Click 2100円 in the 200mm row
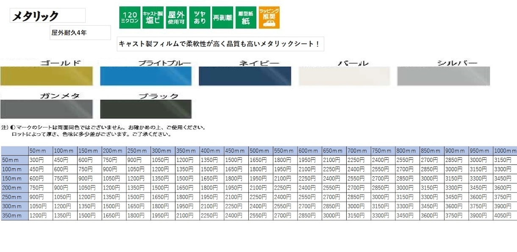Screen dimensions: 517x252 point(261,188)
